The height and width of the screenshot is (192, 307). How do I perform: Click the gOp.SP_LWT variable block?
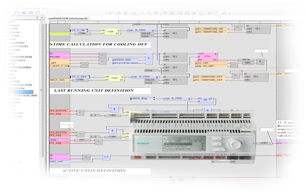pyautogui.click(x=211, y=66)
